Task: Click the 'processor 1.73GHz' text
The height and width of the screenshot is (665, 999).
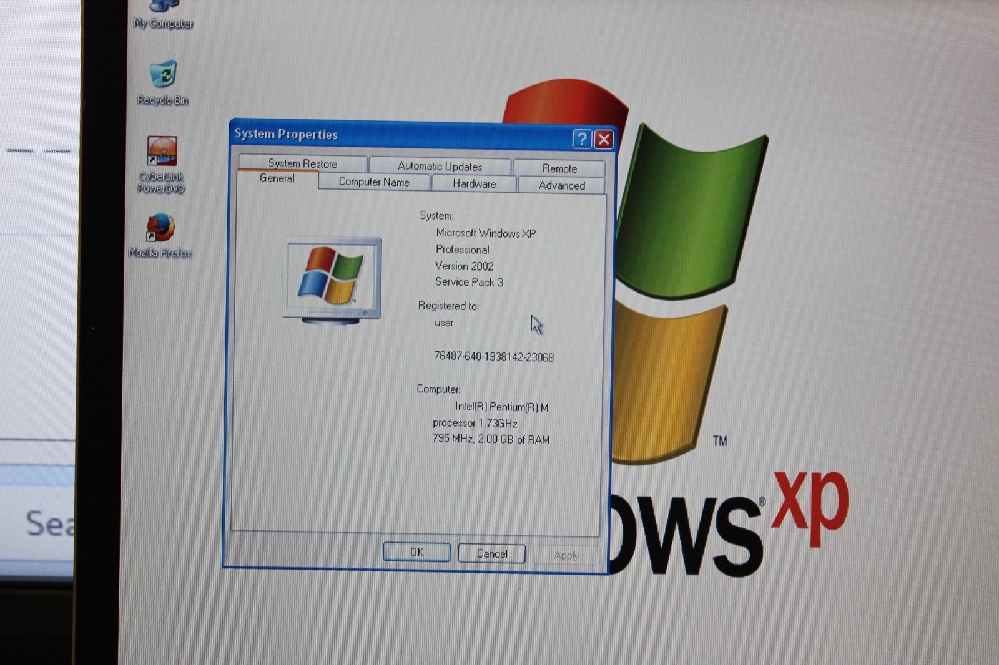Action: 475,423
